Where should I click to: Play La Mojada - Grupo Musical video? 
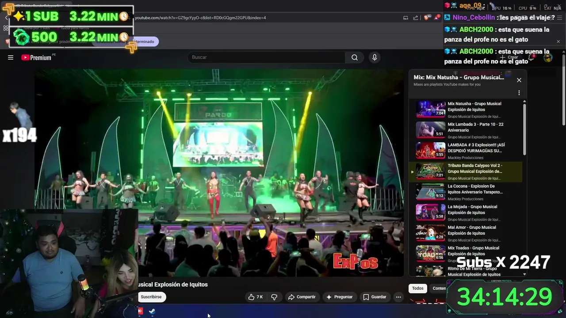tap(472, 209)
